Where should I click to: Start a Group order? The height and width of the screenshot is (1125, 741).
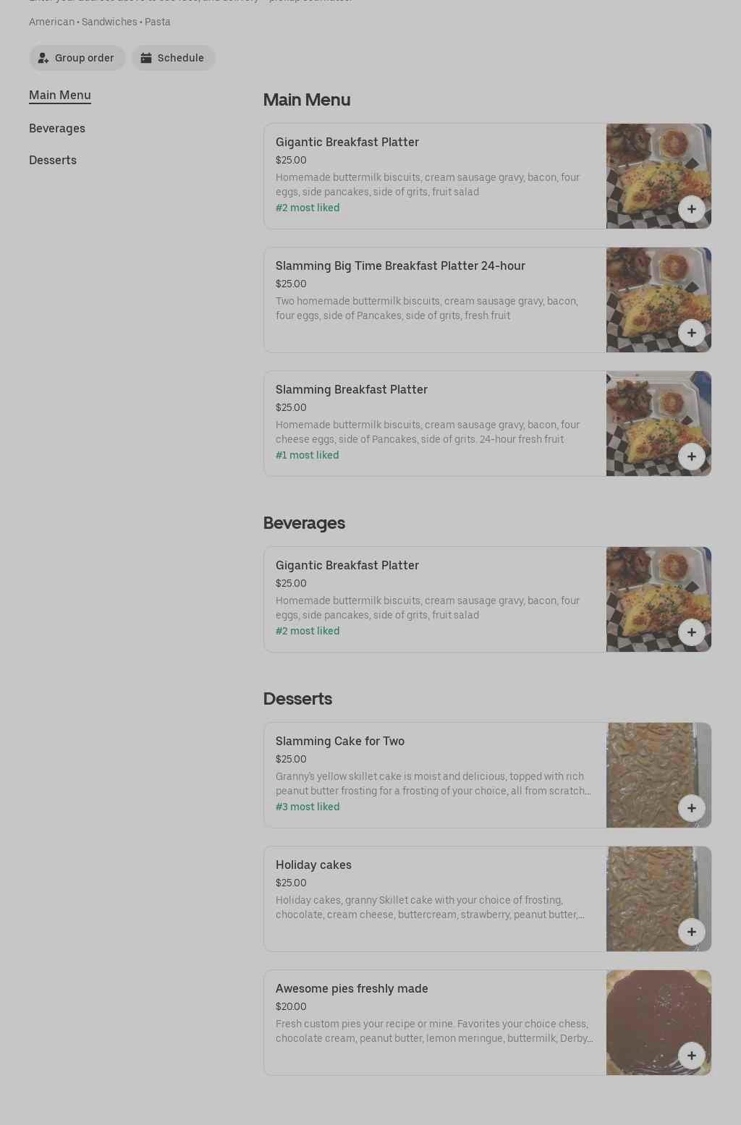pyautogui.click(x=77, y=58)
